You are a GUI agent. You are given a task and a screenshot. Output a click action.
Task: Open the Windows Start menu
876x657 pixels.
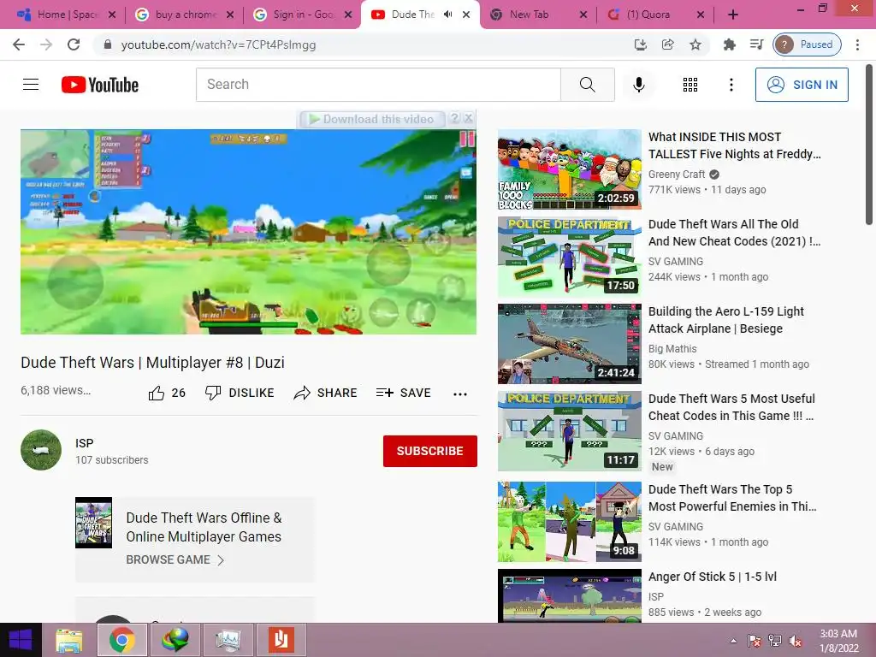tap(21, 640)
